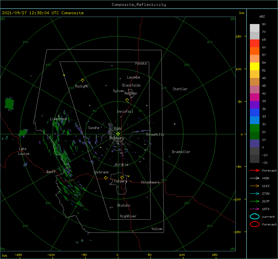Click the Calgary city label
278x259 pixels.
(120, 181)
